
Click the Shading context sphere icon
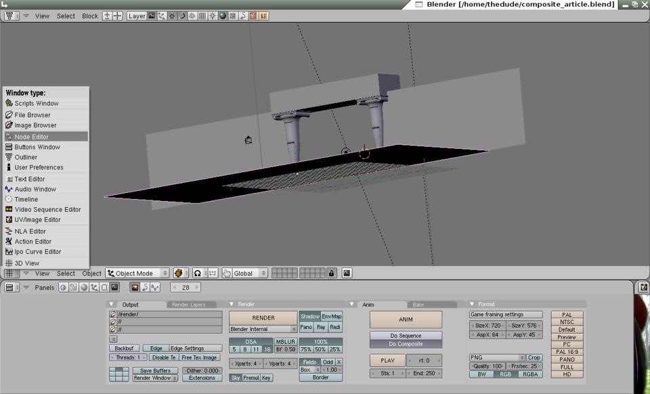click(83, 288)
